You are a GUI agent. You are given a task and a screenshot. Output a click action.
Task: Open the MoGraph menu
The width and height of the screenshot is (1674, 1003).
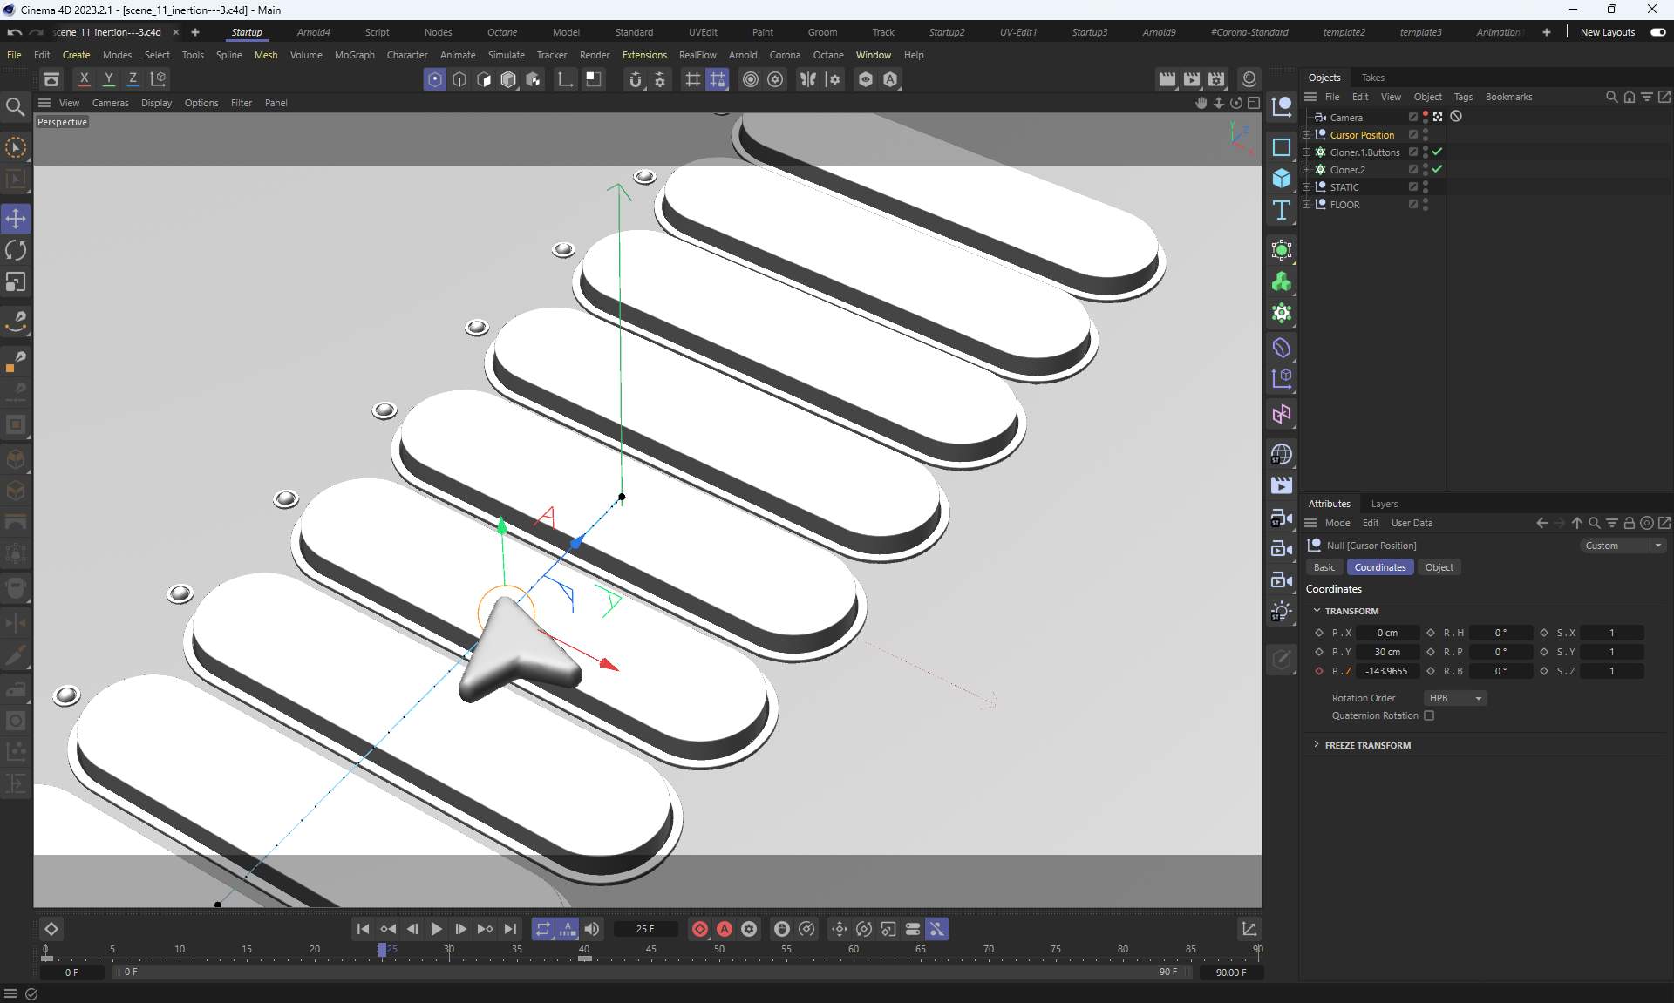click(354, 55)
